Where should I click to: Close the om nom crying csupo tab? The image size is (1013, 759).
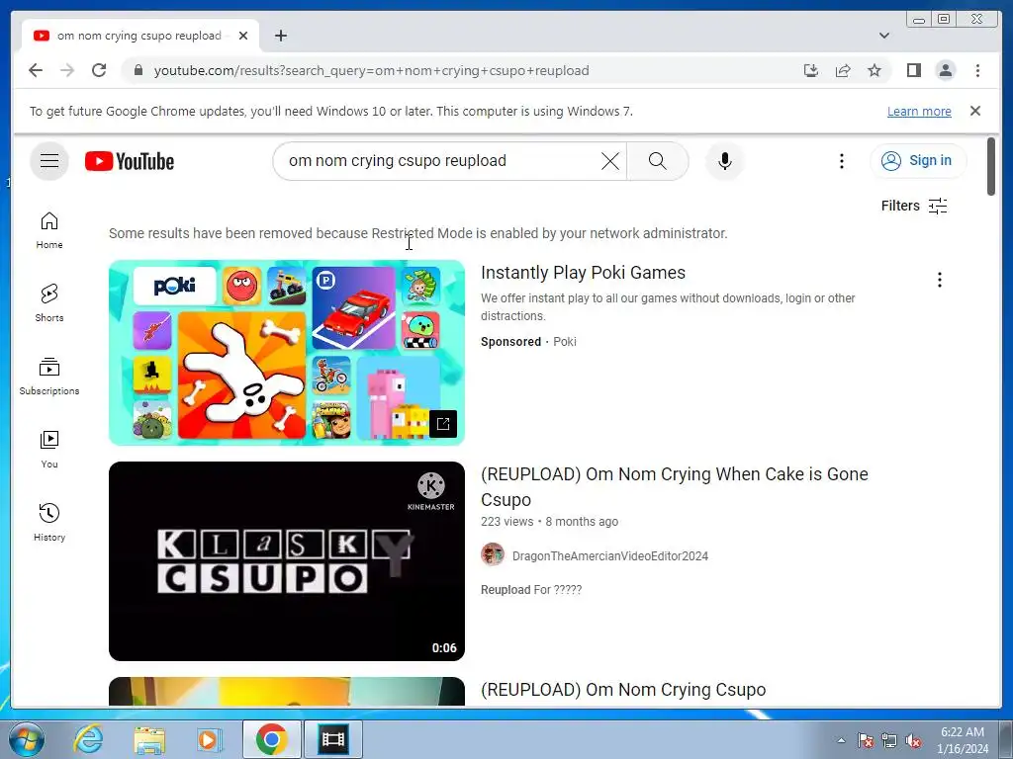[x=243, y=36]
